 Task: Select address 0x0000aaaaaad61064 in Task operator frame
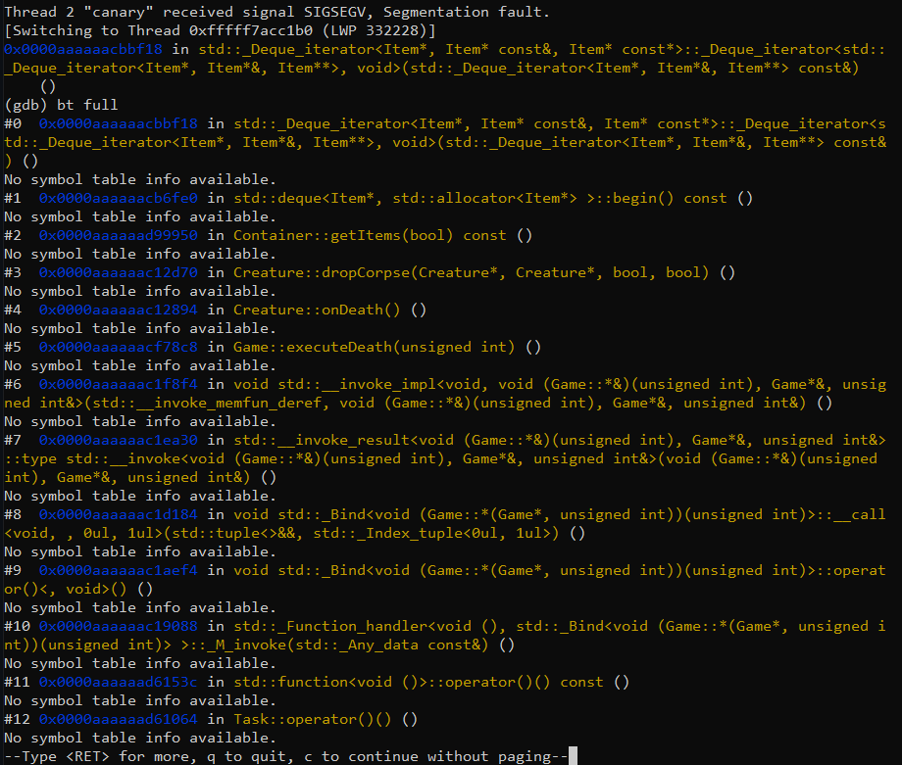coord(117,719)
